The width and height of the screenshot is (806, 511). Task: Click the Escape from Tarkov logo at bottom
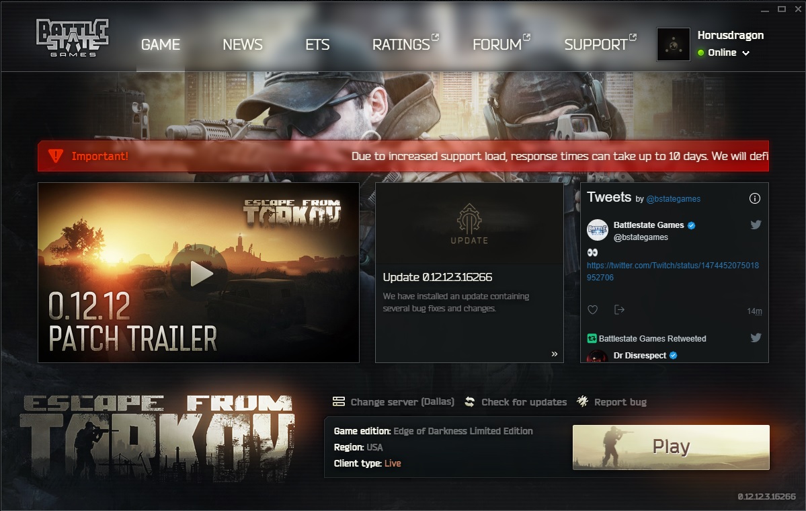pyautogui.click(x=157, y=437)
